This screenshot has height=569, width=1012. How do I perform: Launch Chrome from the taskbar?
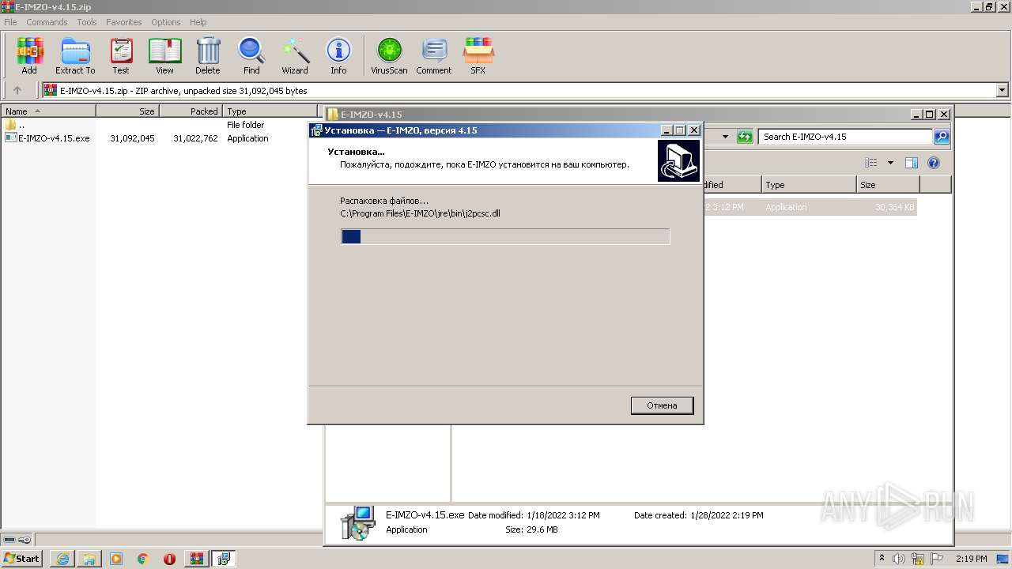(143, 559)
